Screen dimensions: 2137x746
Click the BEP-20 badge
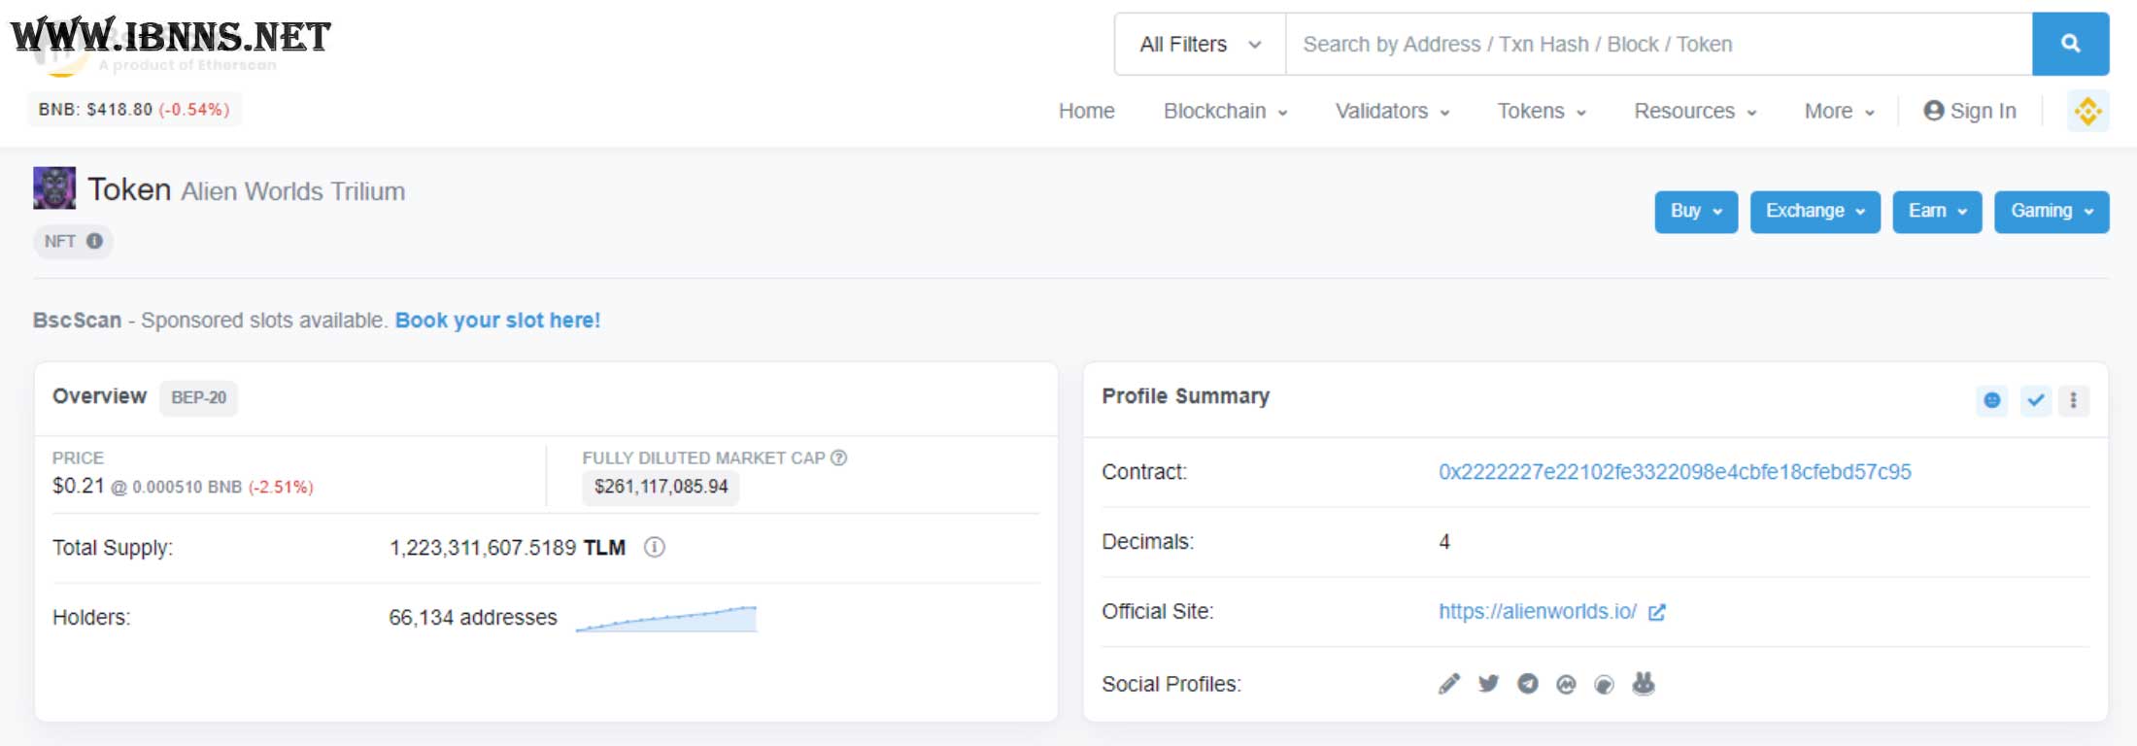tap(198, 397)
